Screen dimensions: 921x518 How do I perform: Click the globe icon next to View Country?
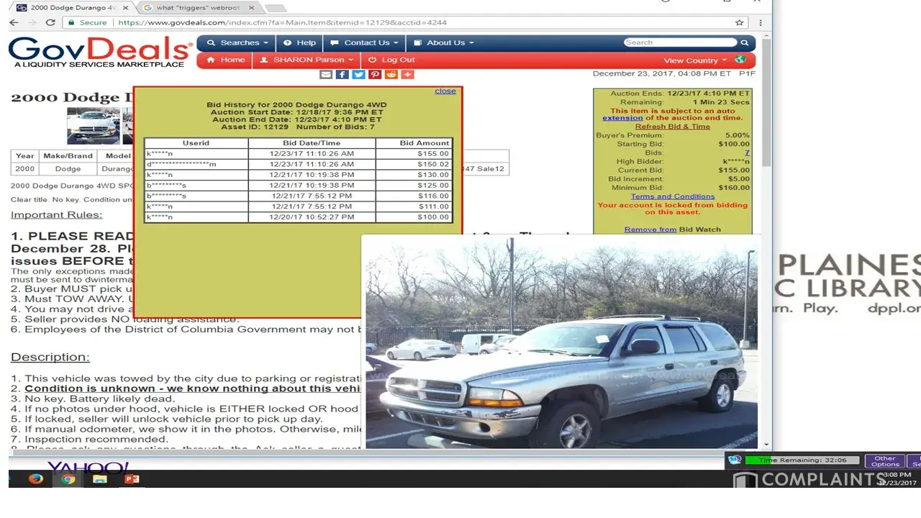click(740, 60)
